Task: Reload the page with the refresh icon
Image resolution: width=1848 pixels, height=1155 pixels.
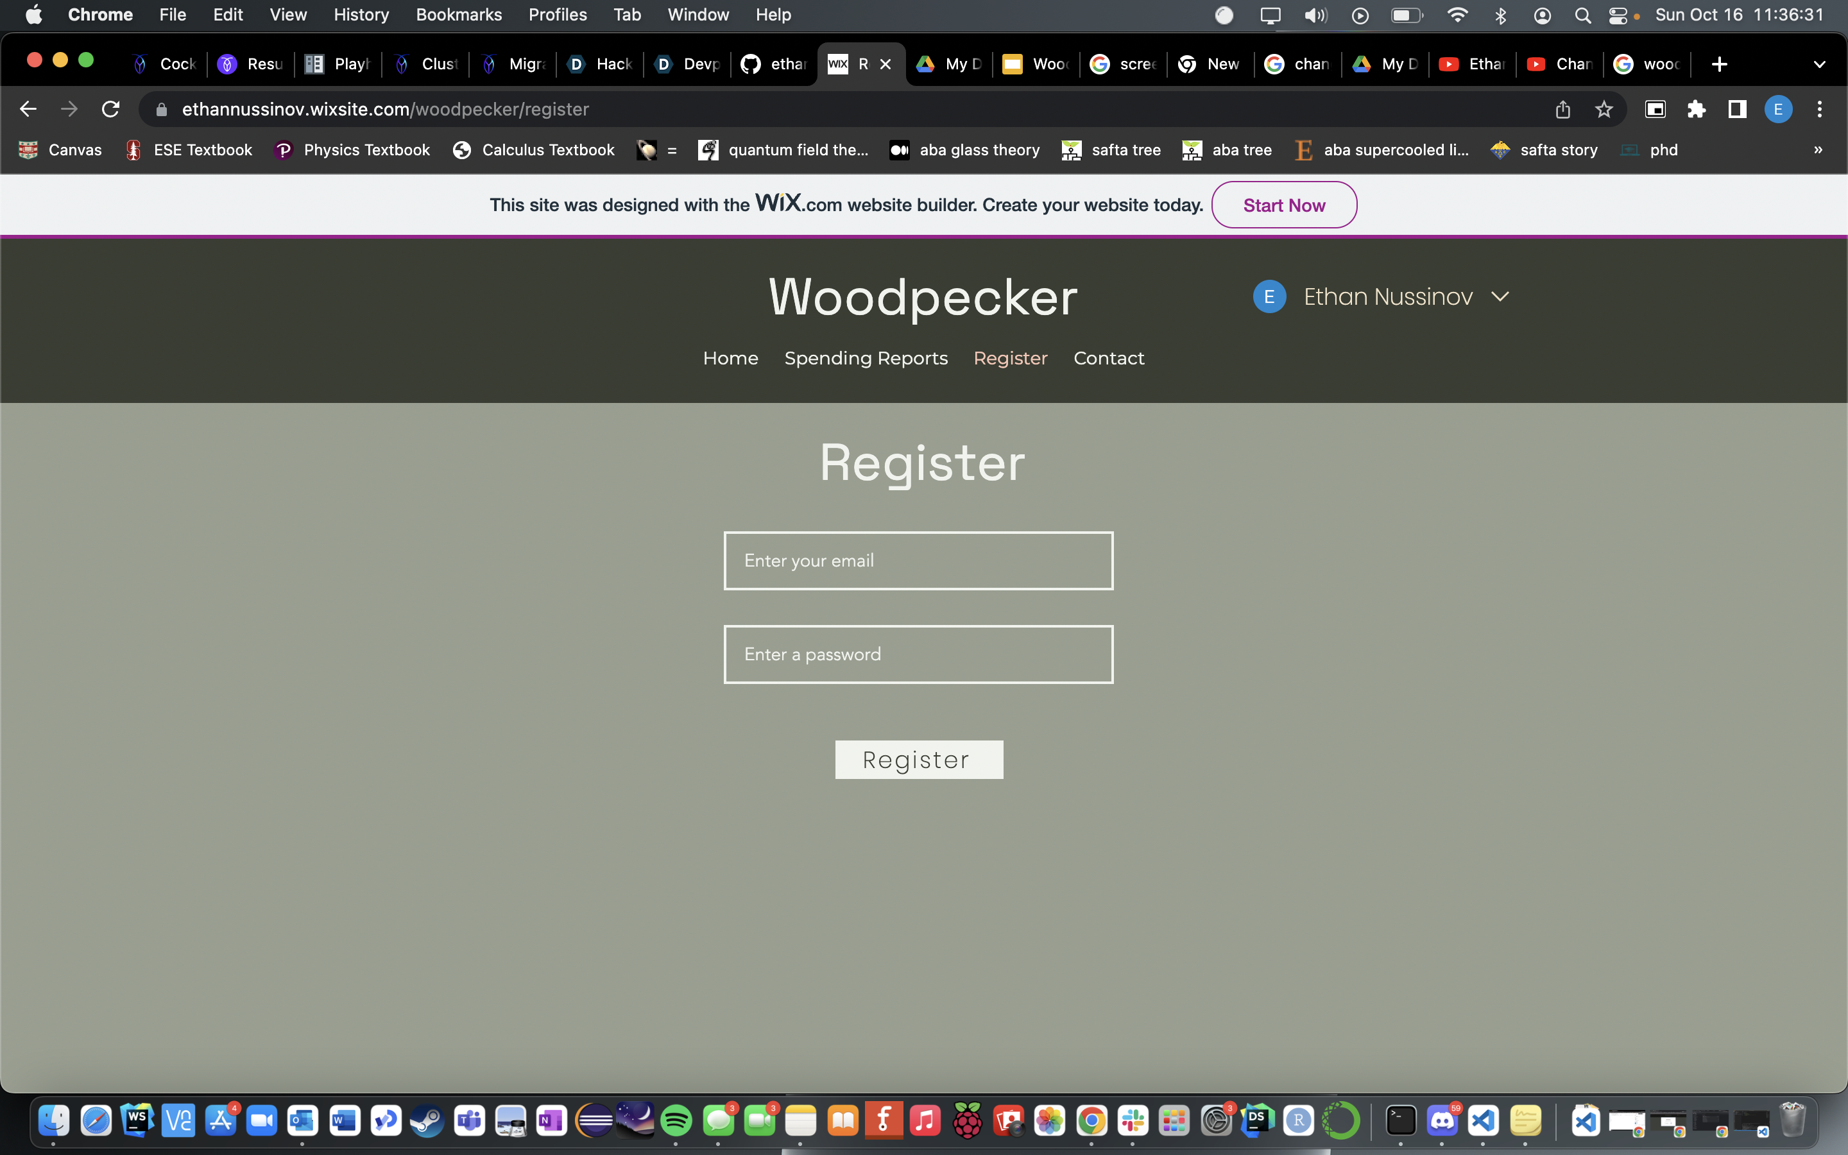Action: pos(111,109)
